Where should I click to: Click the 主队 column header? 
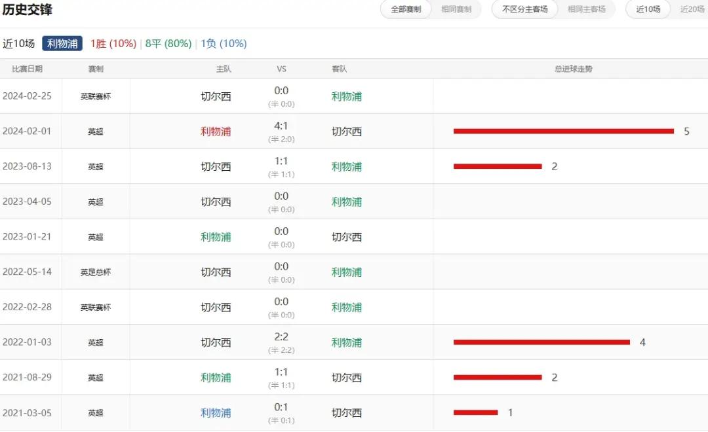click(224, 69)
